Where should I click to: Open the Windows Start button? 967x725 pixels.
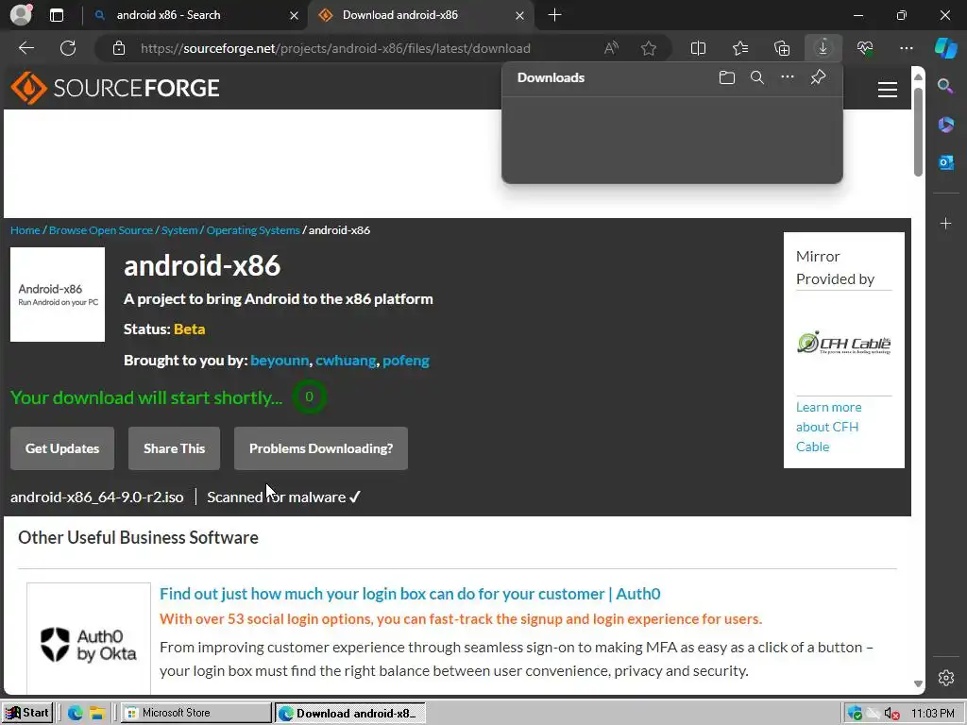tap(27, 713)
